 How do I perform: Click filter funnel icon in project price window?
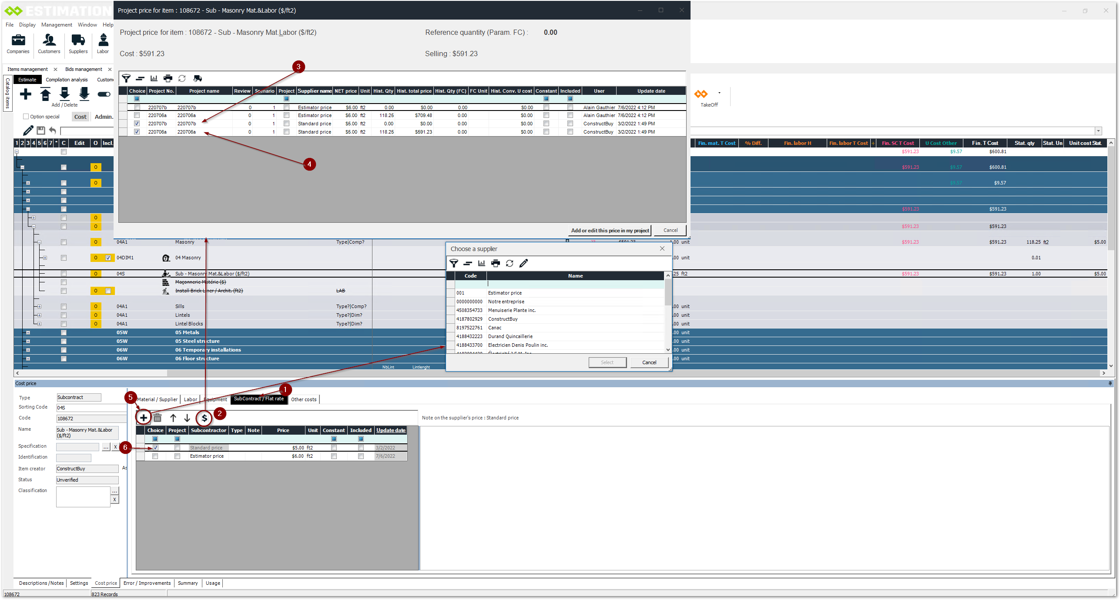(126, 78)
